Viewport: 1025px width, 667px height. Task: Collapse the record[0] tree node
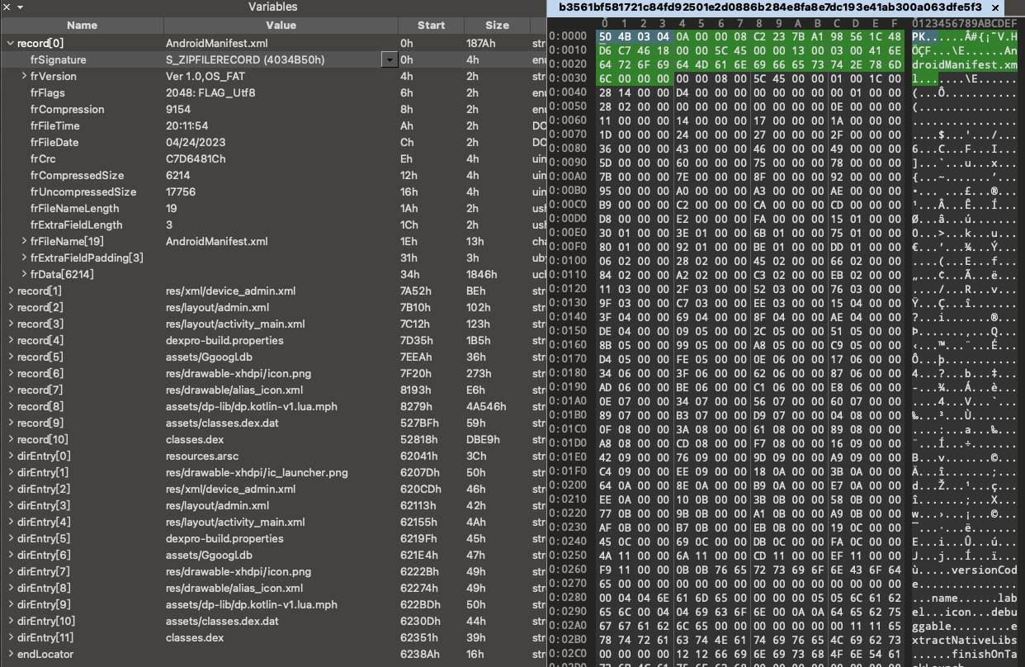(10, 43)
